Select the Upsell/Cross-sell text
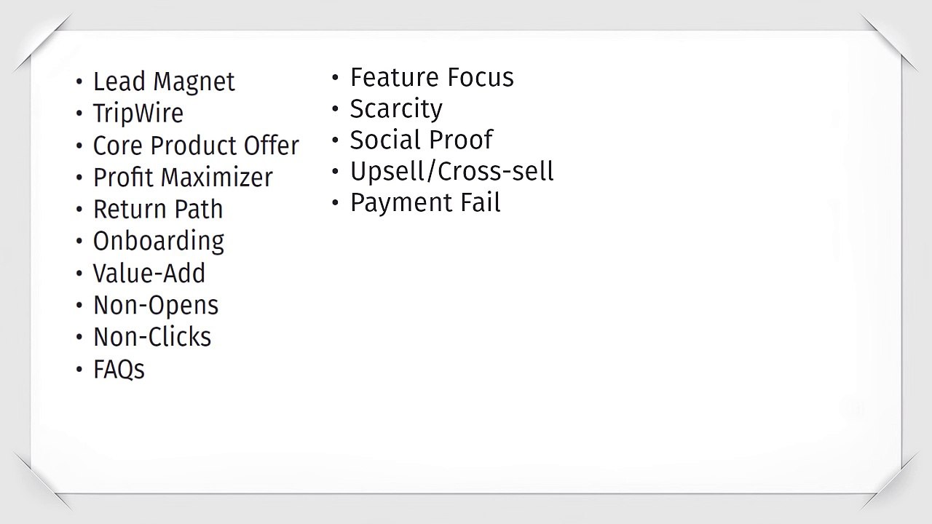Viewport: 932px width, 524px height. (x=452, y=172)
